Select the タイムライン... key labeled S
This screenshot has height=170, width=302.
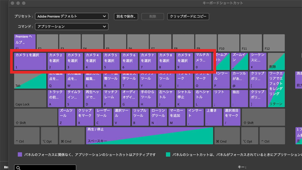tap(74, 98)
